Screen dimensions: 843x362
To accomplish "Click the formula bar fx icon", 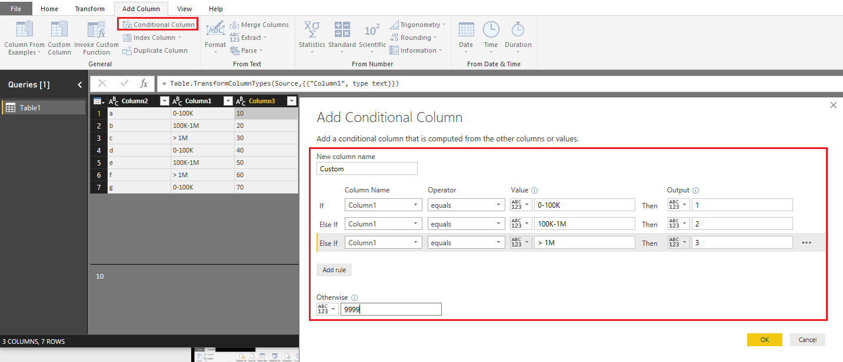I will (144, 83).
